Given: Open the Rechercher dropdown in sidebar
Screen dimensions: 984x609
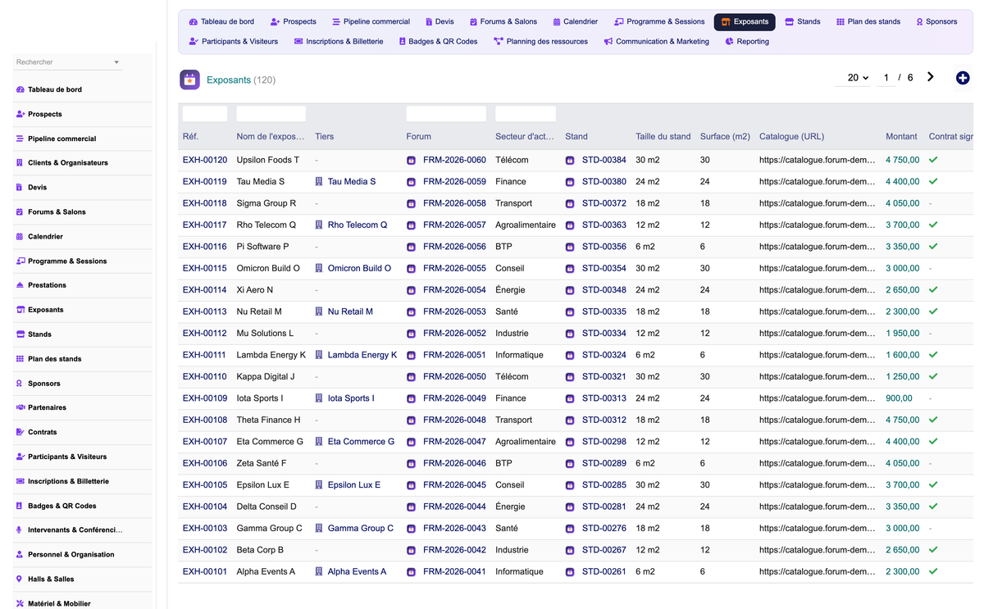Looking at the screenshot, I should 68,62.
